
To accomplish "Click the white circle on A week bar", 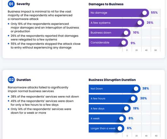I will [121, 119].
